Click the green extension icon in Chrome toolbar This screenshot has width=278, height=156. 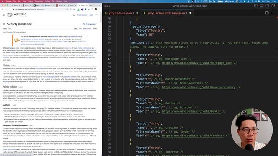coord(79,10)
